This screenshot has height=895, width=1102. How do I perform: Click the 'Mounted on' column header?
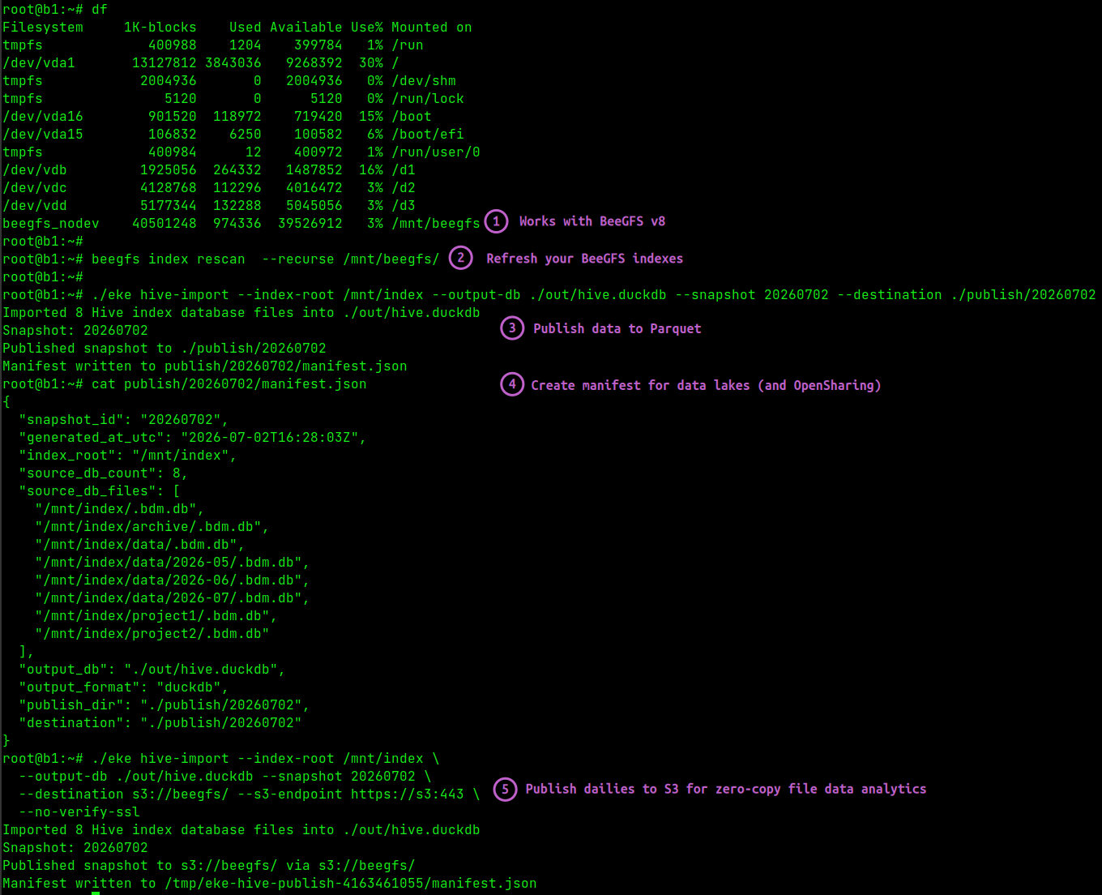(432, 28)
